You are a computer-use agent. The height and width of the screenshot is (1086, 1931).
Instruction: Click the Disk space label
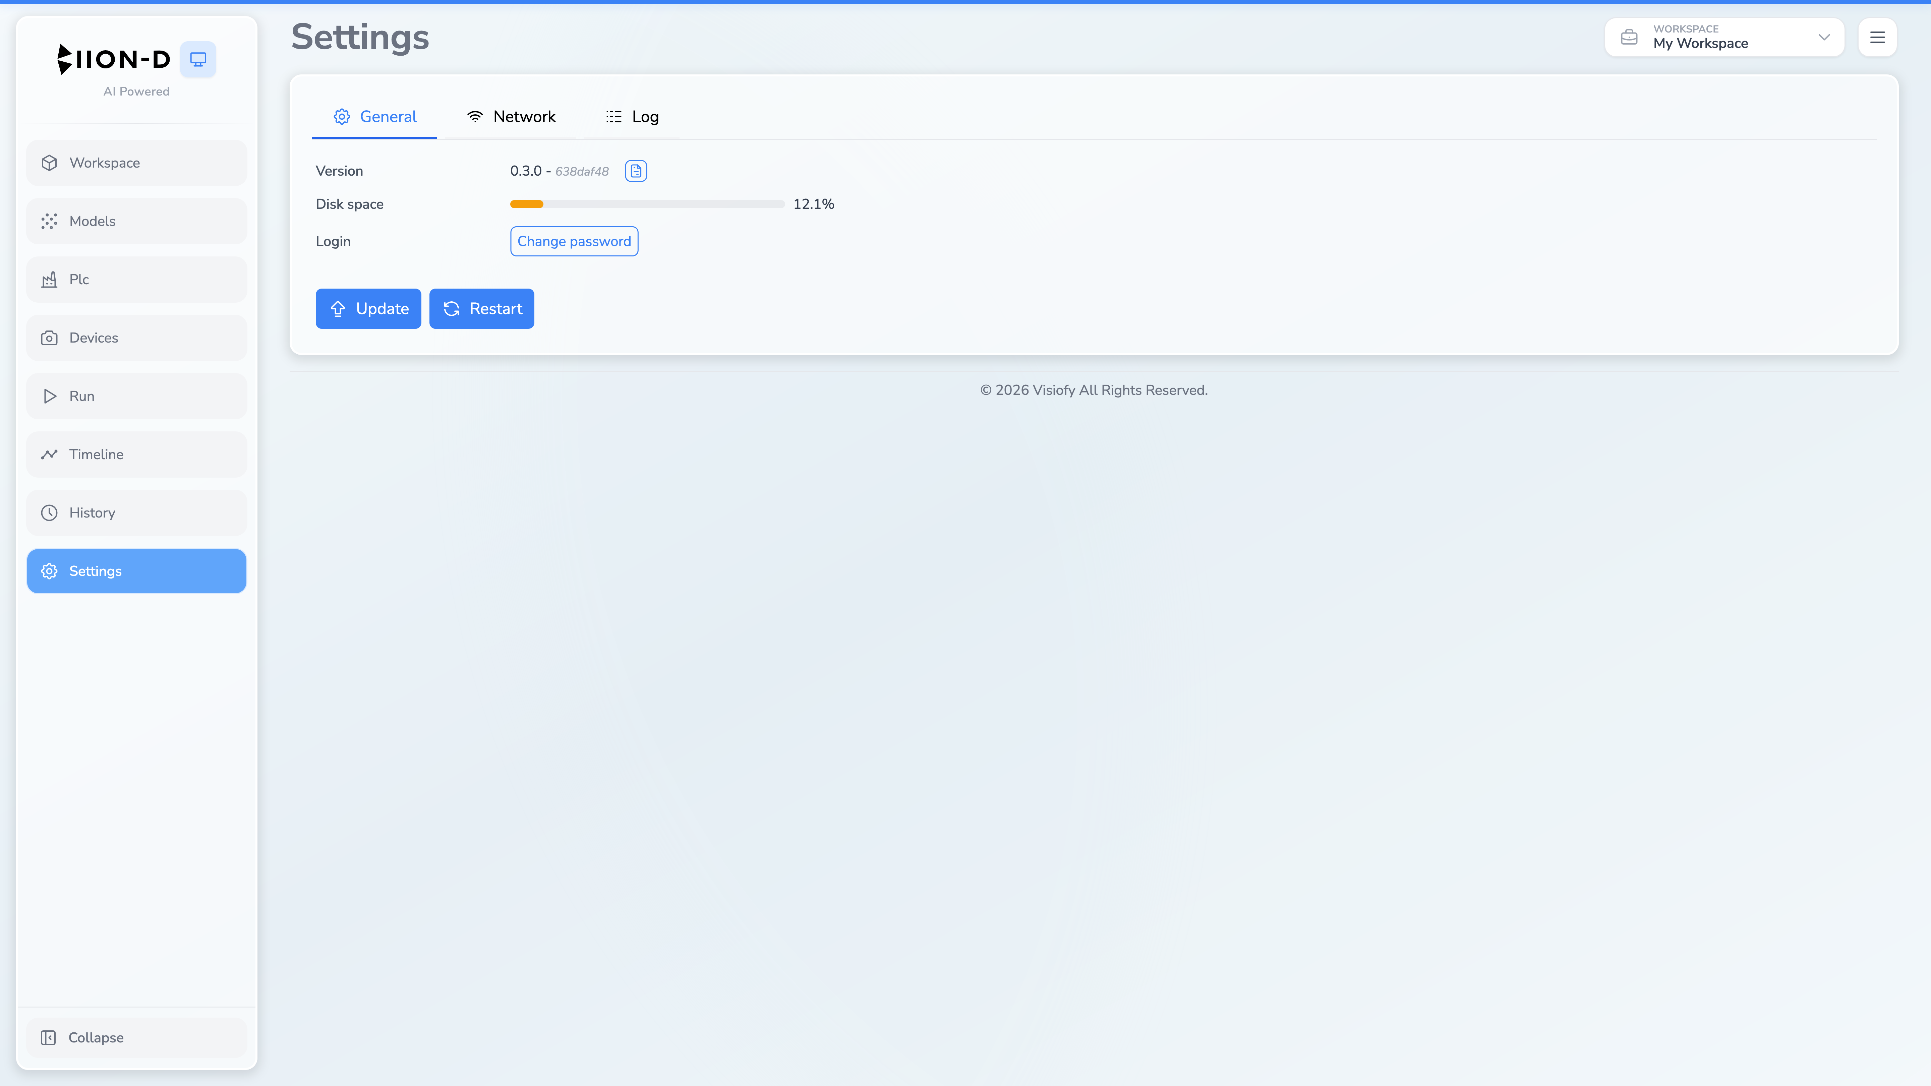[x=349, y=204]
